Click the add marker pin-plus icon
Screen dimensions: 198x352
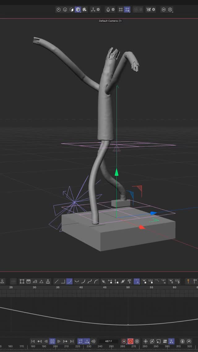[x=195, y=281]
